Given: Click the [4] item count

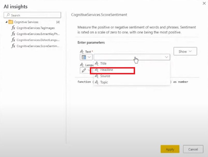Looking at the screenshot, I should click(x=58, y=22).
